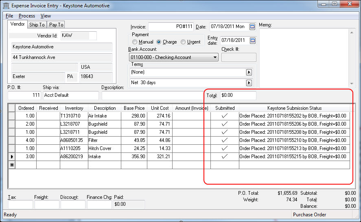Click the Keystone Automotive vendor name field
Screen dimensions: 361x222
coord(62,47)
